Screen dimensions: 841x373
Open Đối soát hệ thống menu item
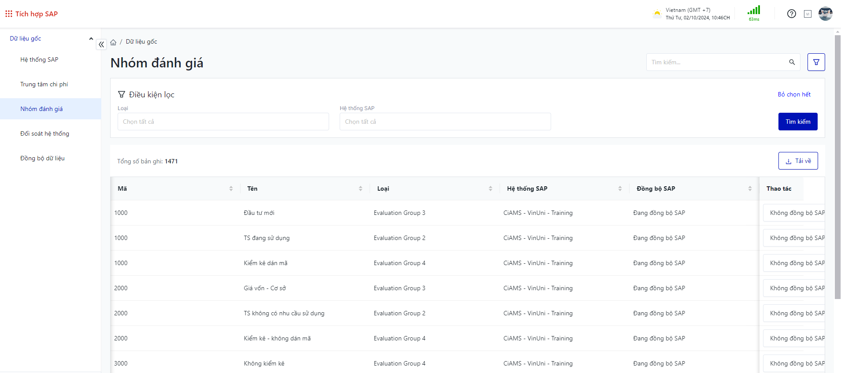44,133
